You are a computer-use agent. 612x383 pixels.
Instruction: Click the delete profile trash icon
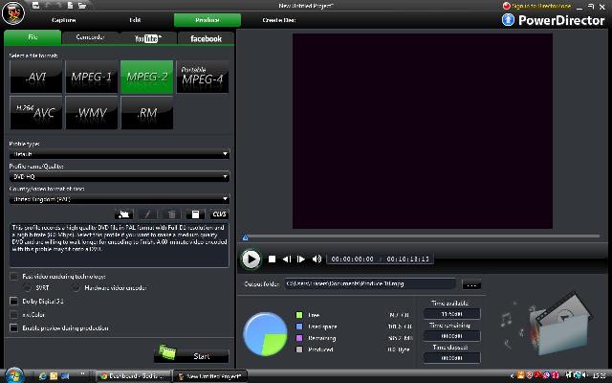click(x=171, y=214)
